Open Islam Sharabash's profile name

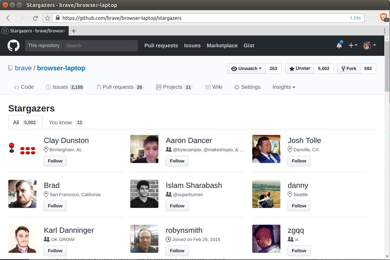tap(194, 185)
